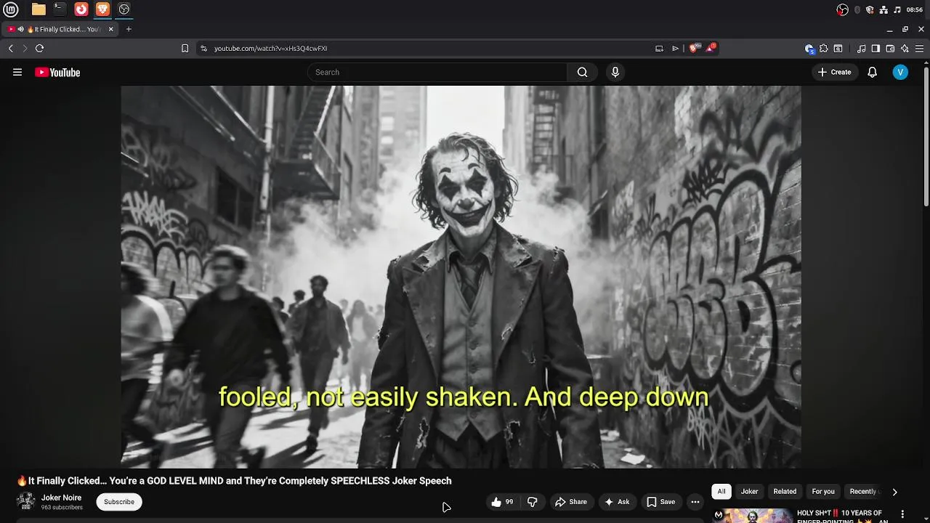Select the For you filter chip
930x523 pixels.
tap(823, 492)
